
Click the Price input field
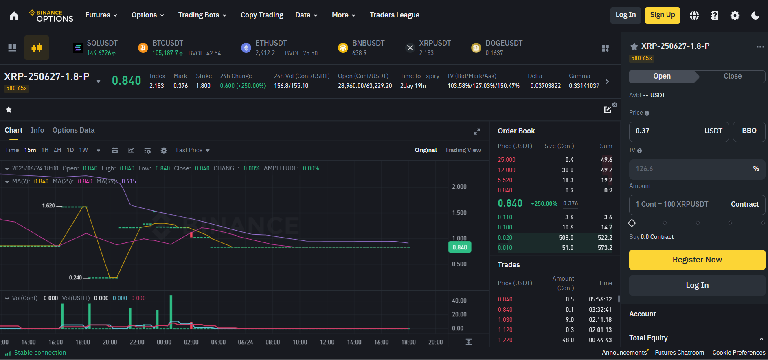coord(679,131)
